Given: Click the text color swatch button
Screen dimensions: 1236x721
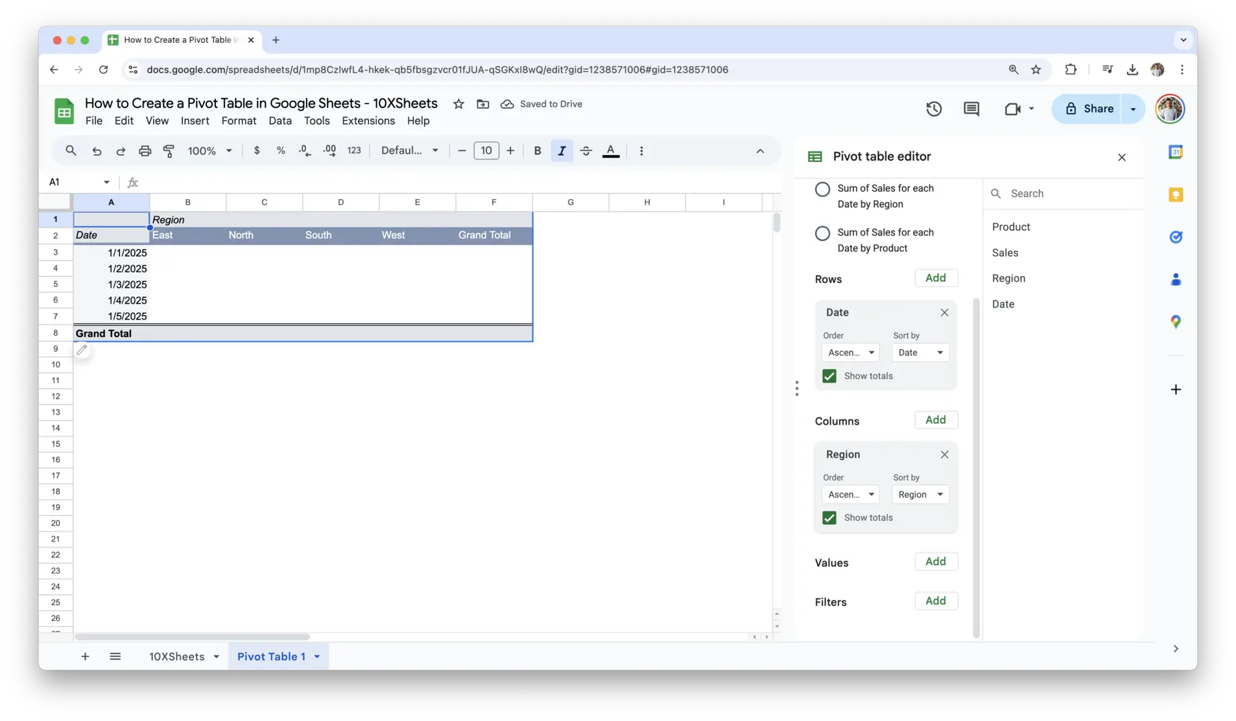Looking at the screenshot, I should point(611,151).
